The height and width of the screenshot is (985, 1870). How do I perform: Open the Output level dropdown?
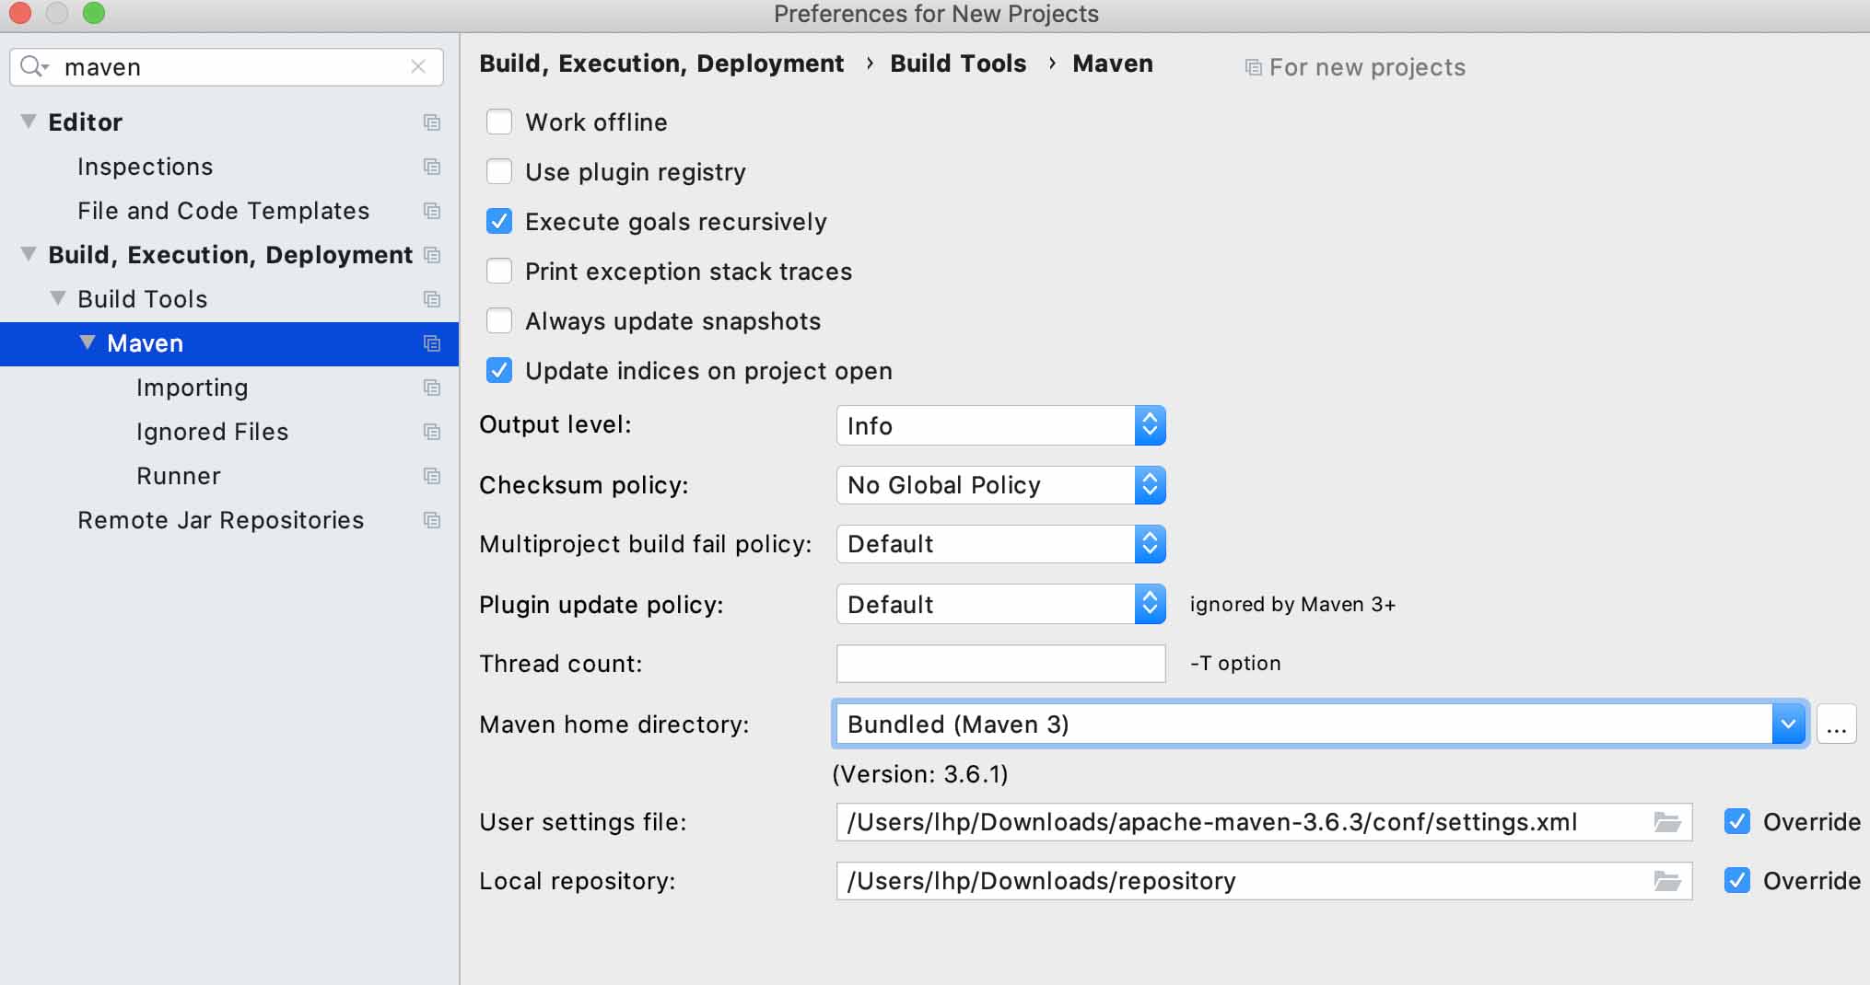[x=1000, y=425]
